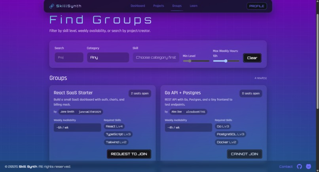Click the '~6h / wk' availability box
This screenshot has width=319, height=172.
pos(77,128)
